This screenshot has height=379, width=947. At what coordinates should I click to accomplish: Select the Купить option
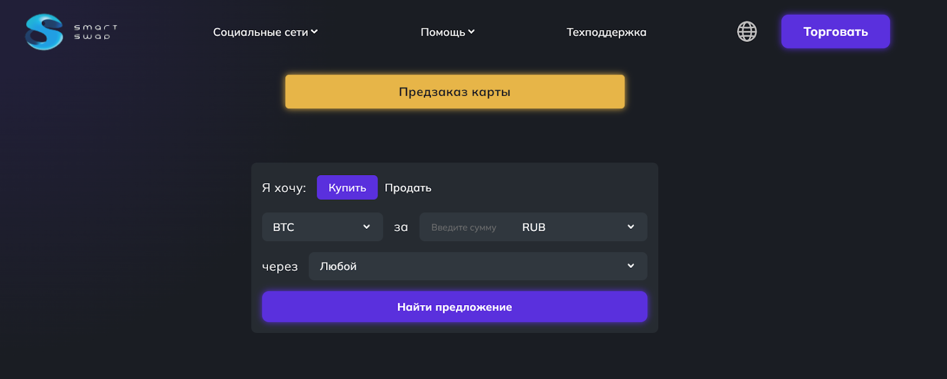347,187
